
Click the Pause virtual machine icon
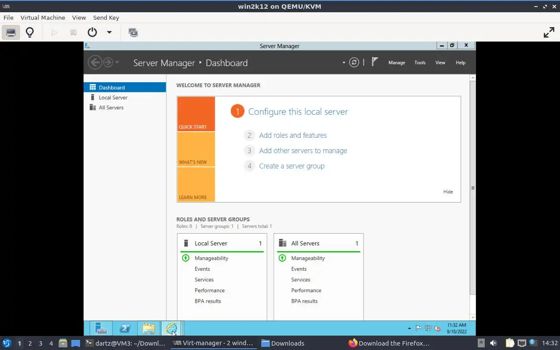tap(73, 32)
